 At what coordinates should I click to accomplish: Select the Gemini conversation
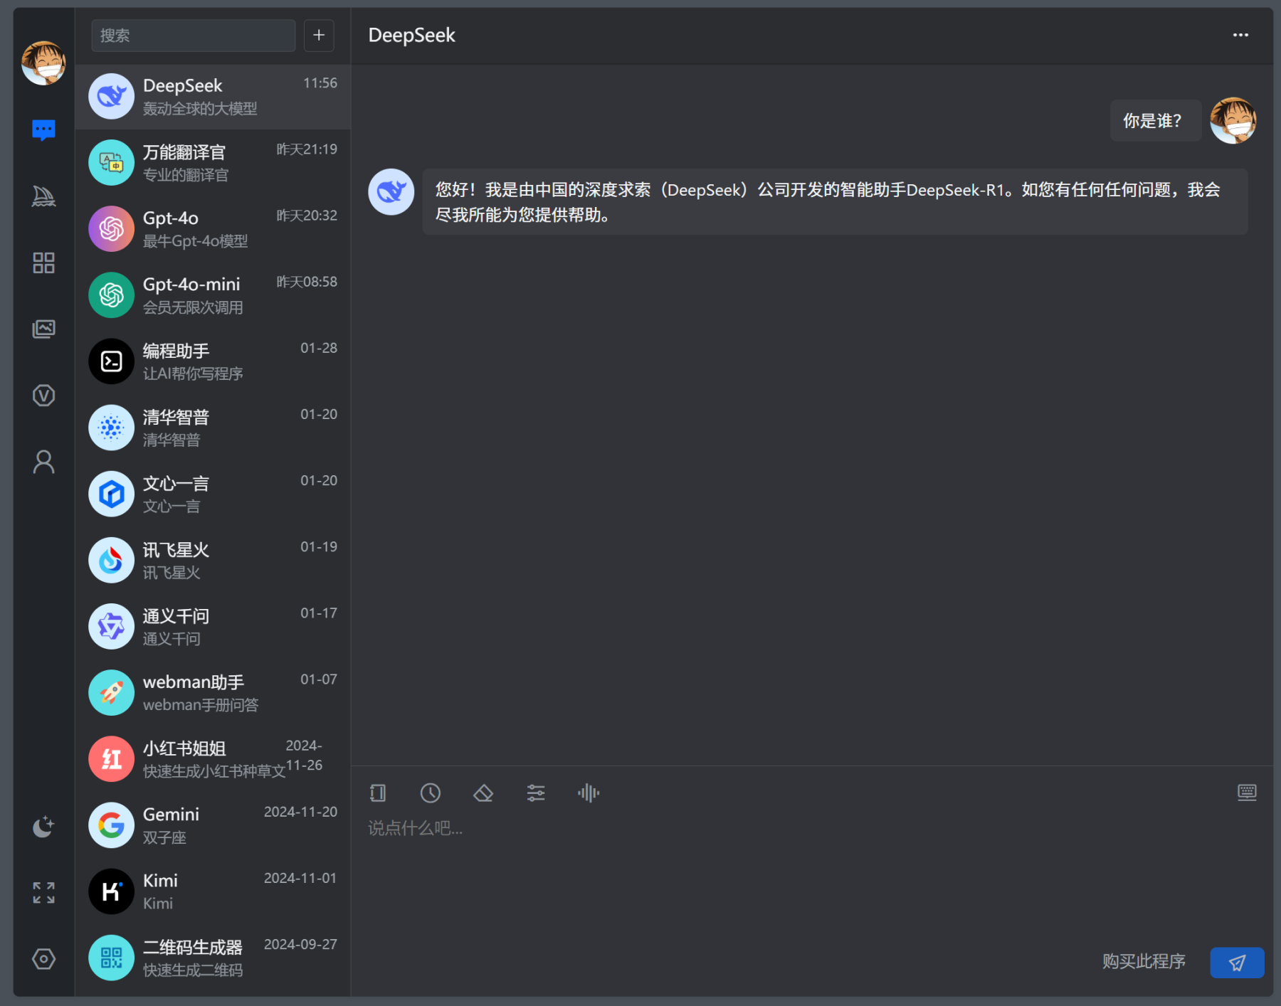(213, 825)
